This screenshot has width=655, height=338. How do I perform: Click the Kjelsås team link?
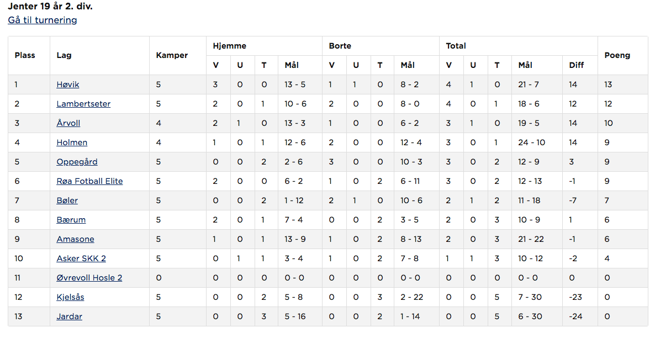coord(70,297)
